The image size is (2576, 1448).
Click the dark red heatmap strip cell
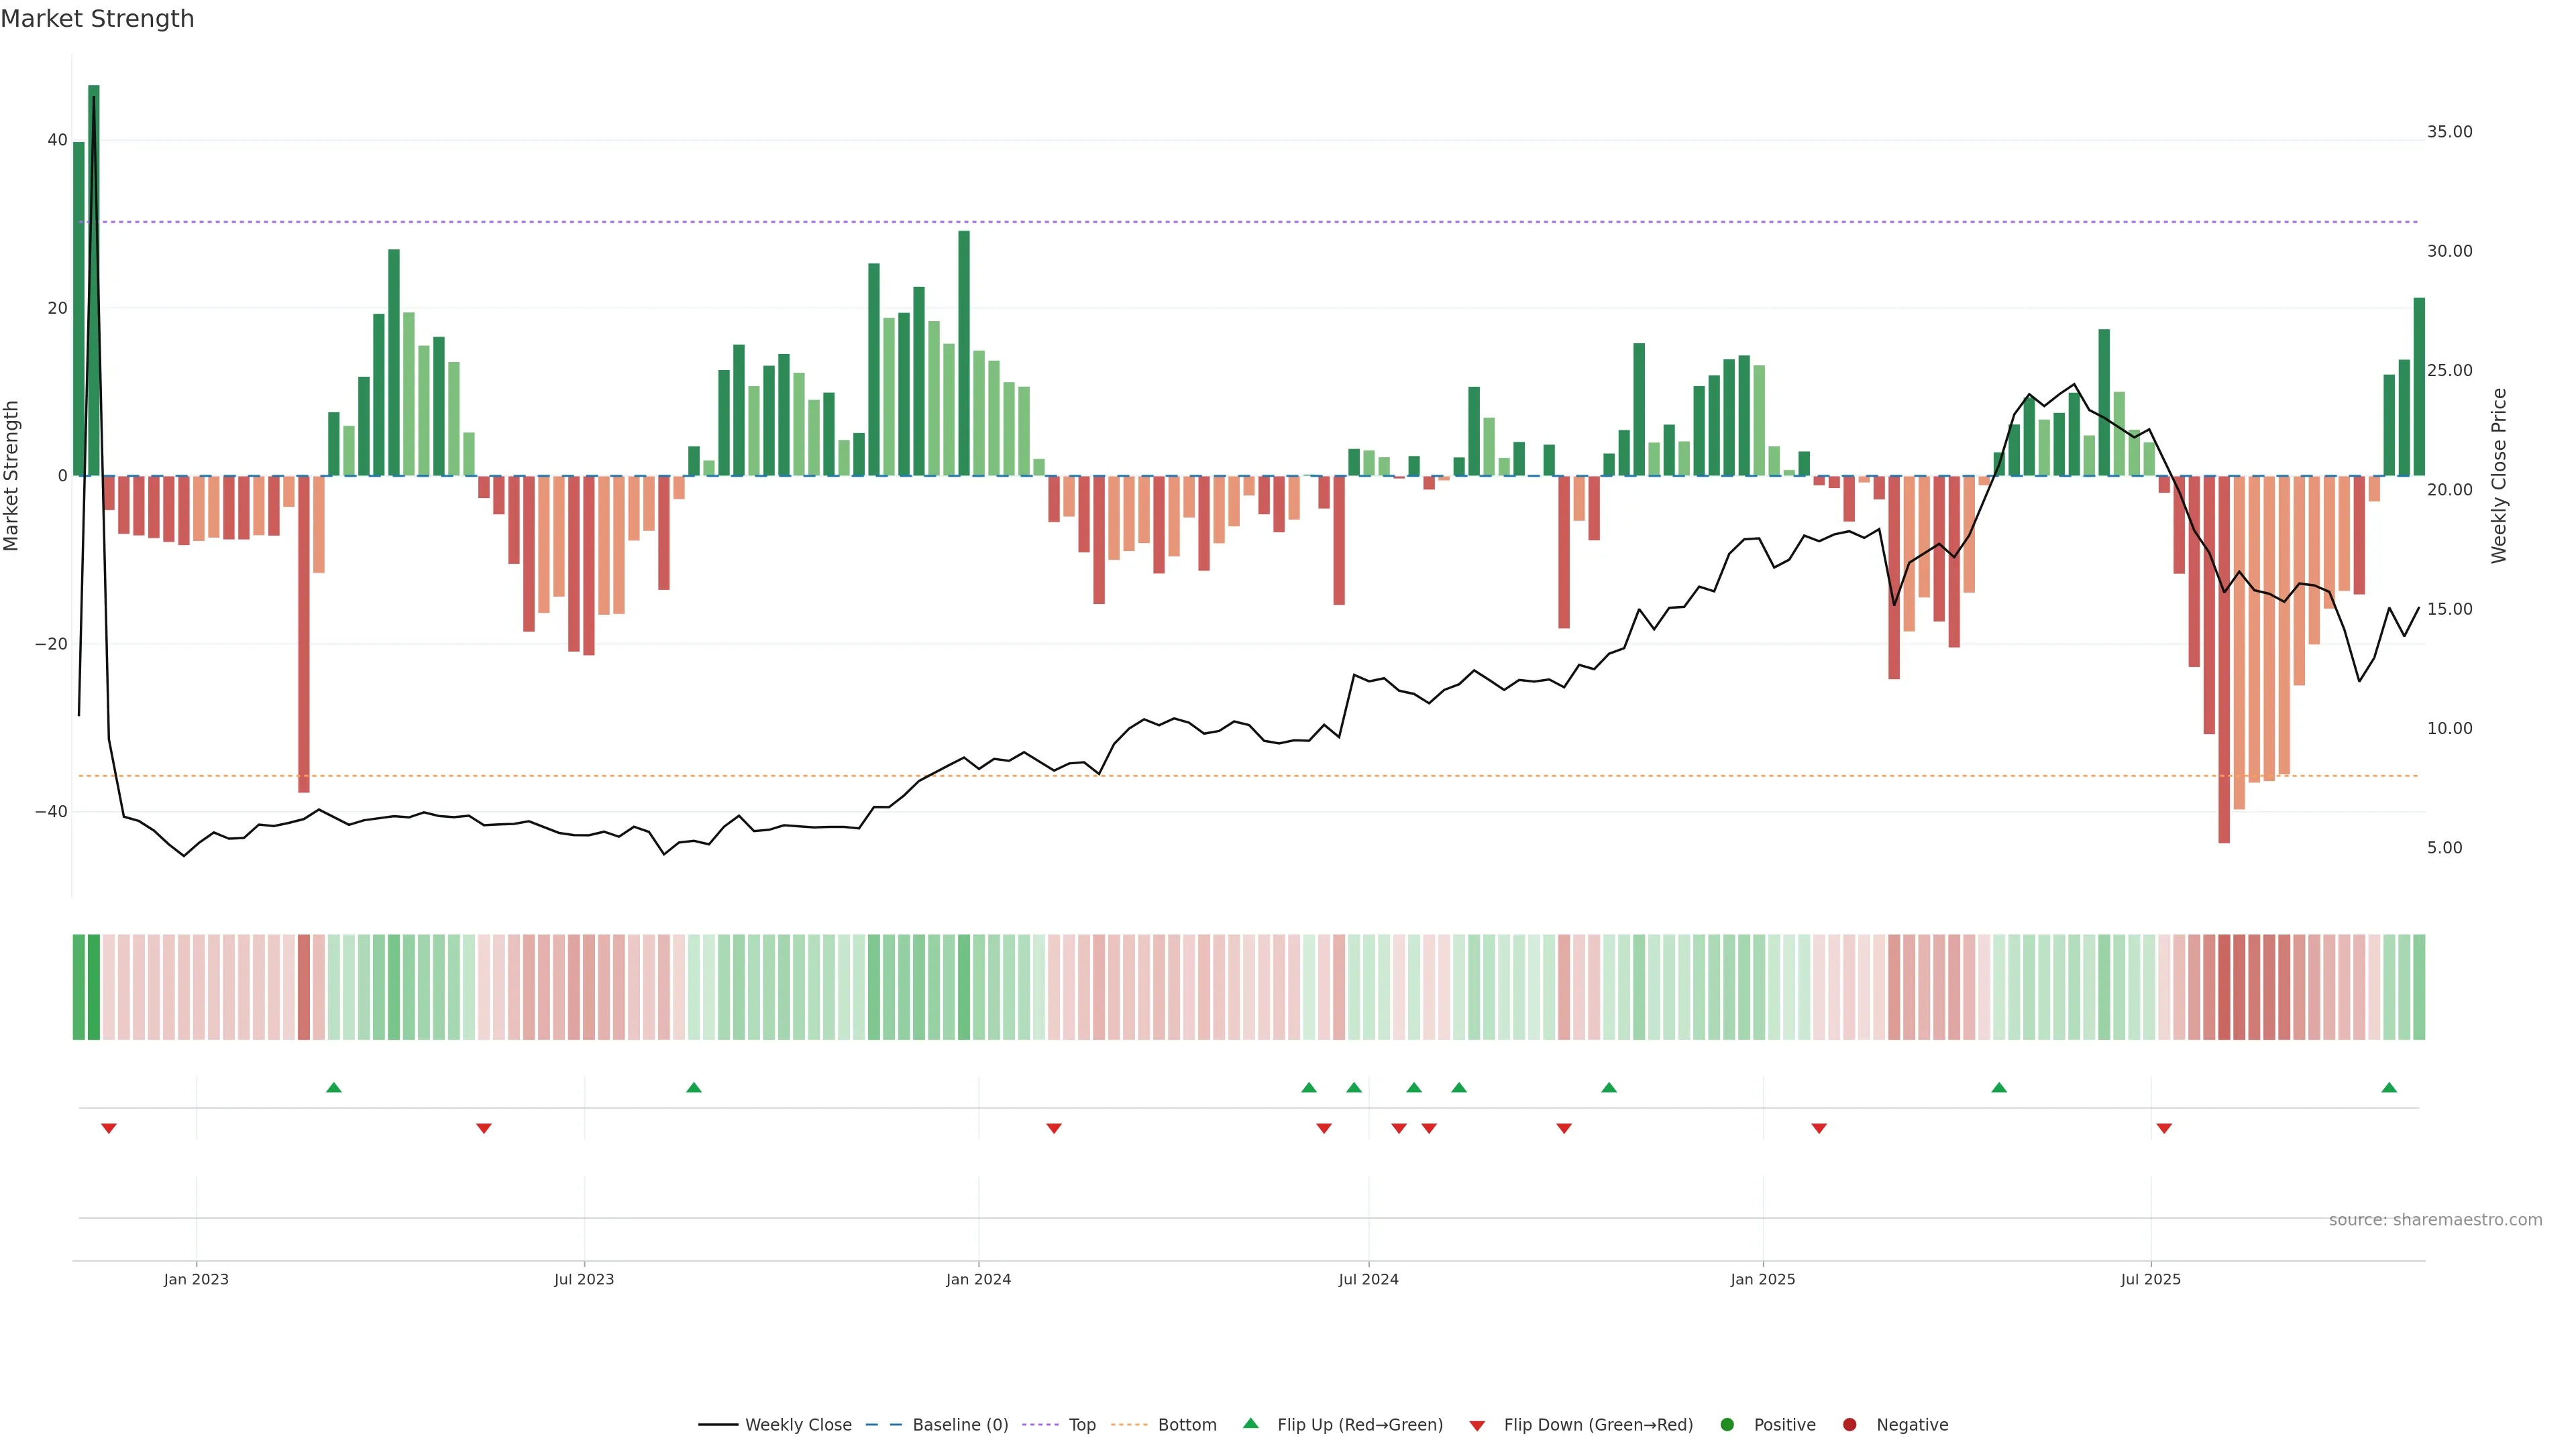pos(2224,987)
